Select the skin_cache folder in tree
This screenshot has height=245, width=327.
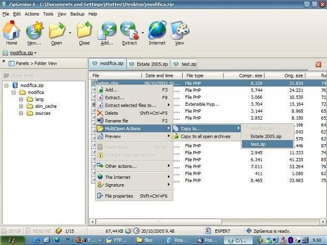(45, 106)
